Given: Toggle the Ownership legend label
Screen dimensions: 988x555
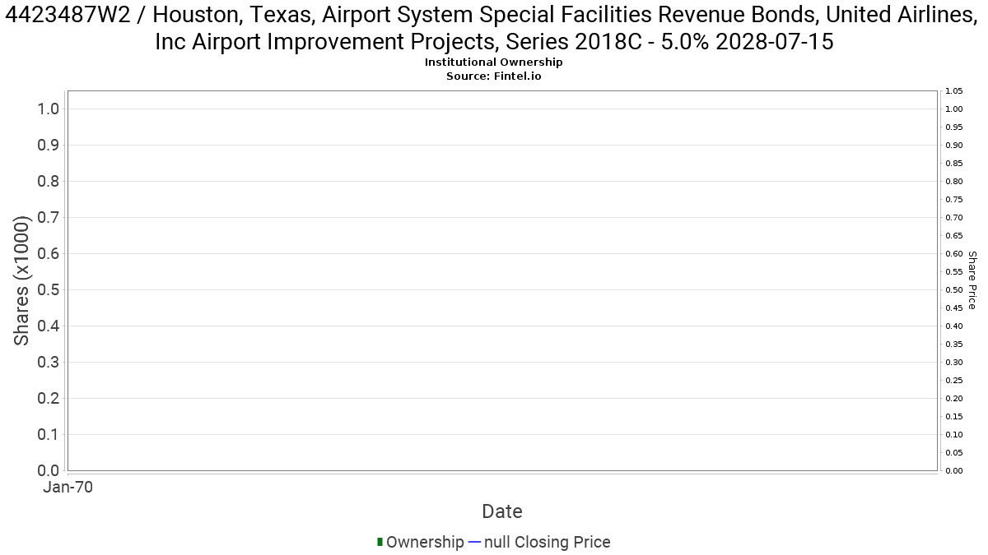Looking at the screenshot, I should [425, 542].
